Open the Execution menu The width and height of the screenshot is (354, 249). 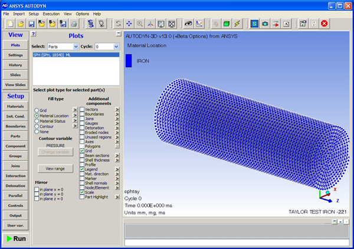pyautogui.click(x=51, y=14)
